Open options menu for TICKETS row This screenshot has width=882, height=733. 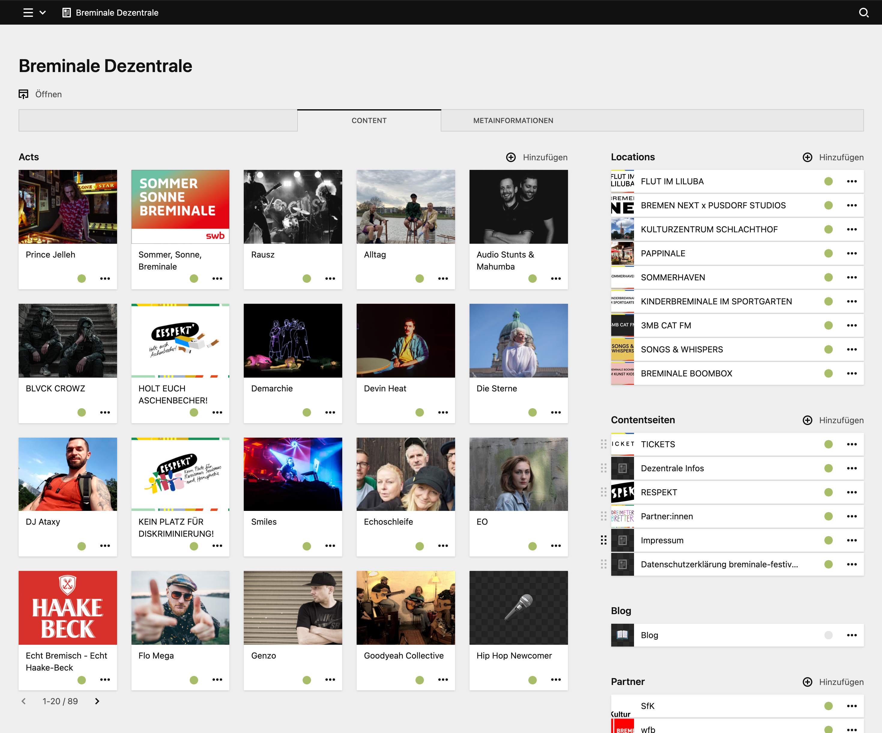pyautogui.click(x=852, y=445)
